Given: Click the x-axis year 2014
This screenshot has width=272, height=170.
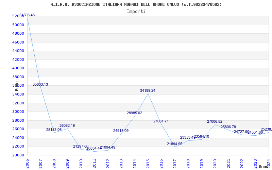Looking at the screenshot, I should coord(135,164).
